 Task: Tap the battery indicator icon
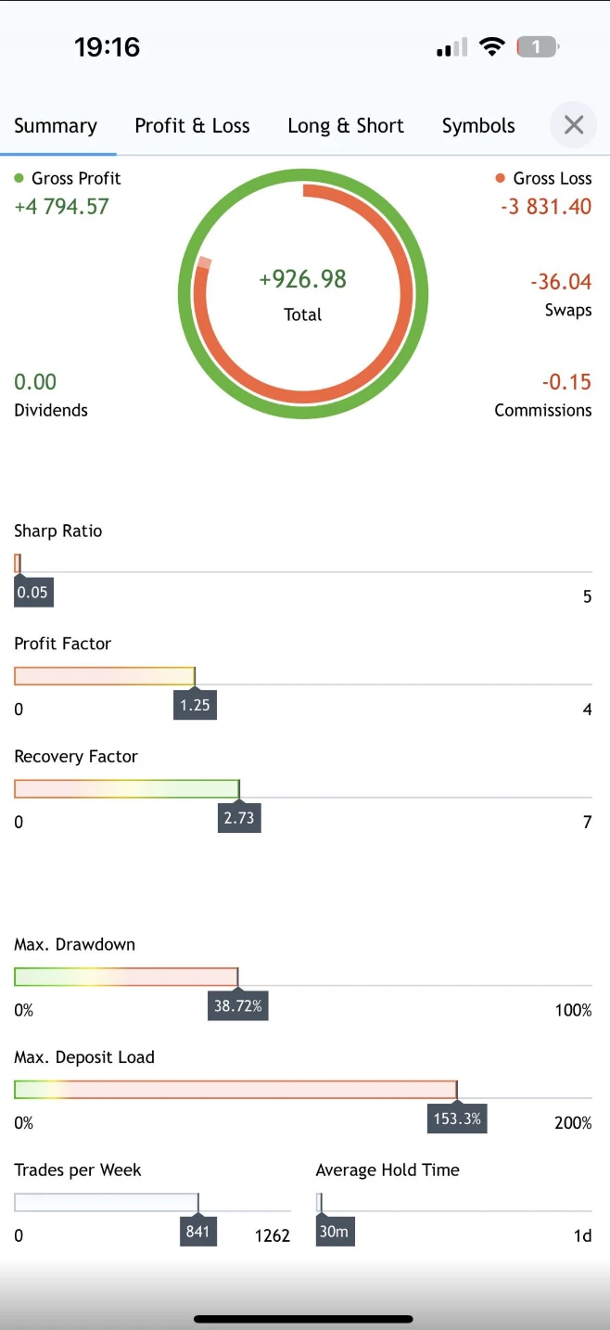pos(538,46)
